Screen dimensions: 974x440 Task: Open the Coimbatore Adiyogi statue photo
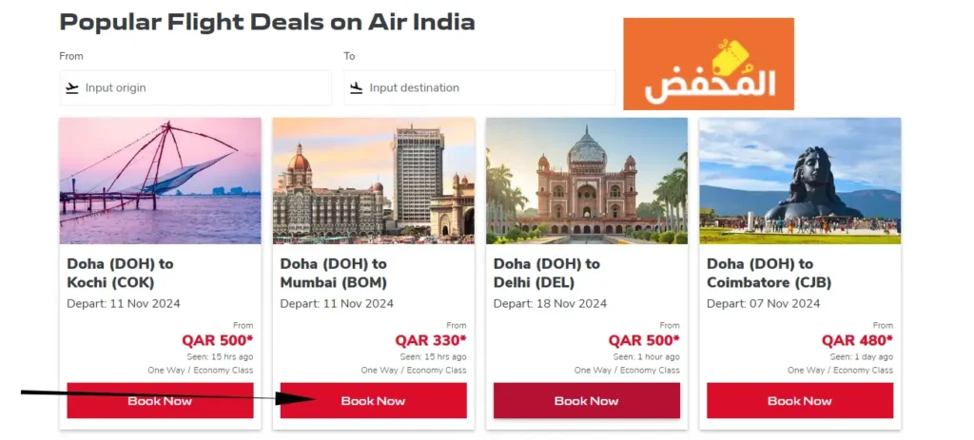point(800,181)
